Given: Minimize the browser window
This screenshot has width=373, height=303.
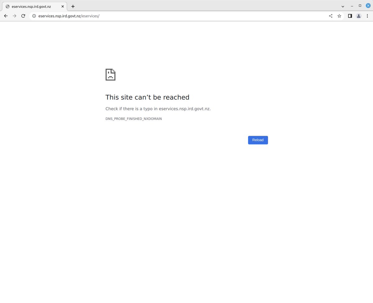Looking at the screenshot, I should (x=352, y=6).
